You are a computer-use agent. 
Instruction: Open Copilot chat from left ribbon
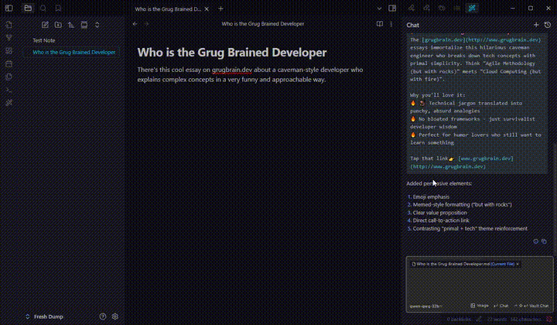pos(9,103)
